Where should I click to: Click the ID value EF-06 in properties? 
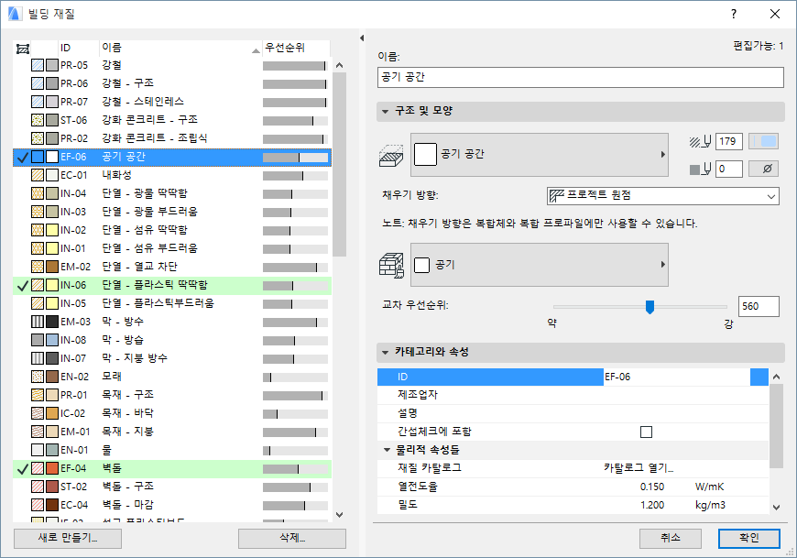(617, 377)
